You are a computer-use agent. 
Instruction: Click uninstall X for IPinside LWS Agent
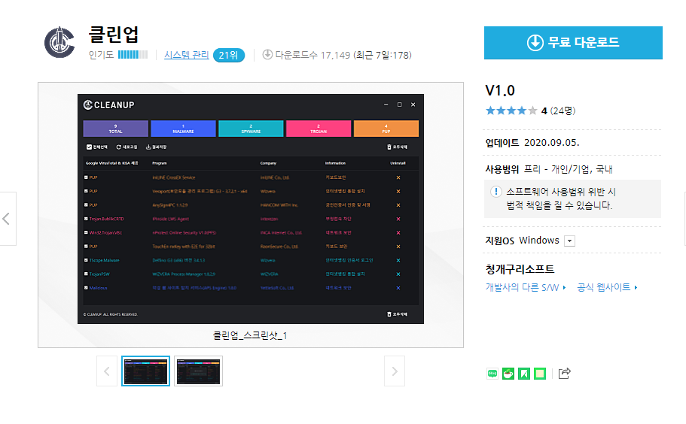point(398,219)
